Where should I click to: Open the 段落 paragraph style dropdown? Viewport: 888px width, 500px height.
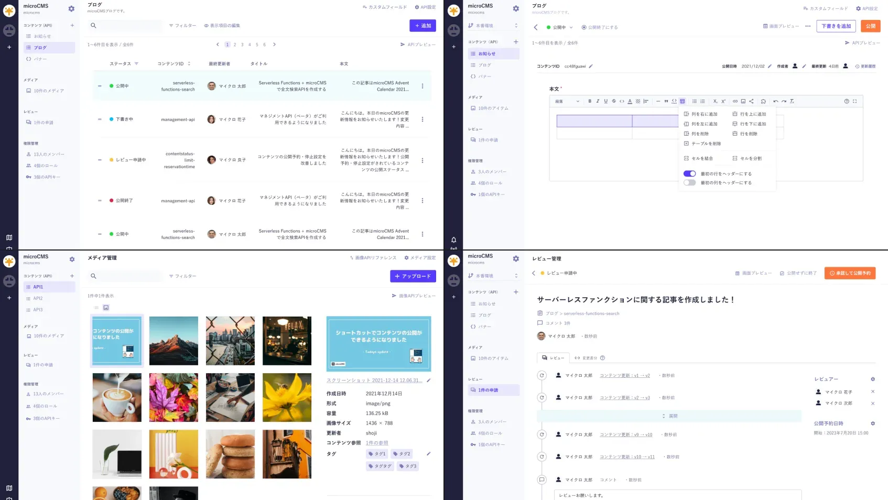coord(568,101)
